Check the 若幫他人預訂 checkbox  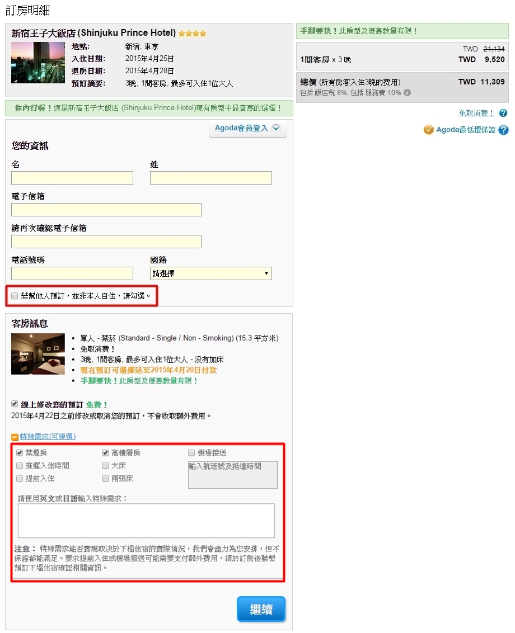(x=15, y=295)
